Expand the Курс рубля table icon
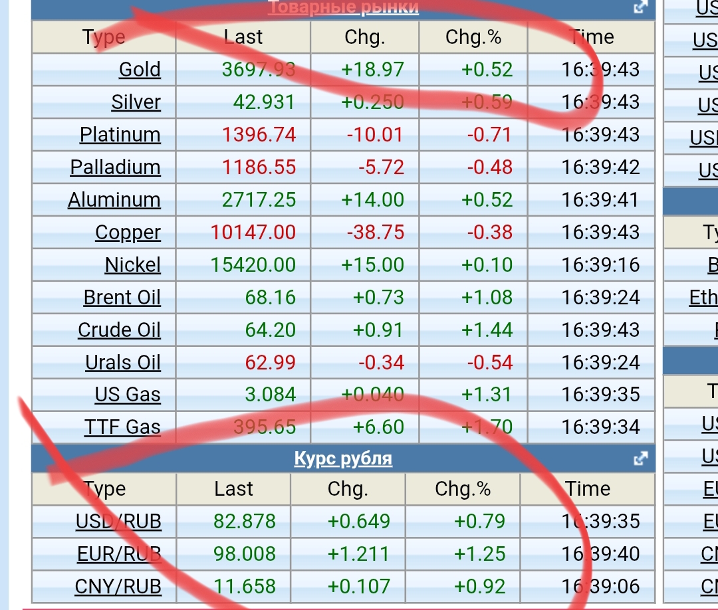 click(641, 458)
